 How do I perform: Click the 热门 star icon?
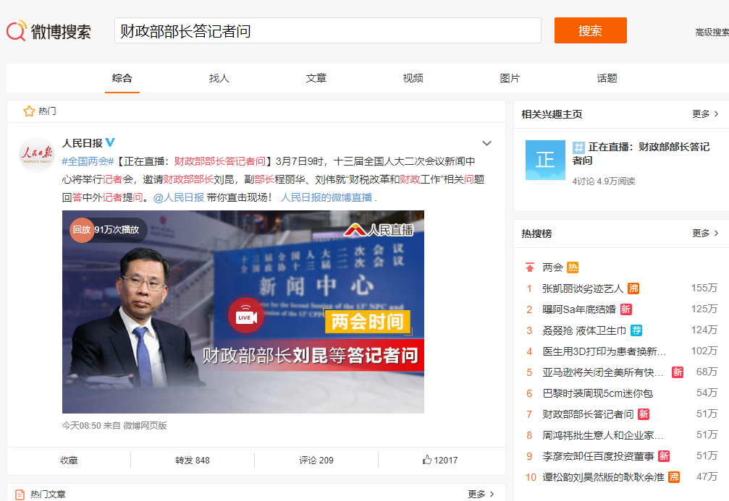[29, 111]
